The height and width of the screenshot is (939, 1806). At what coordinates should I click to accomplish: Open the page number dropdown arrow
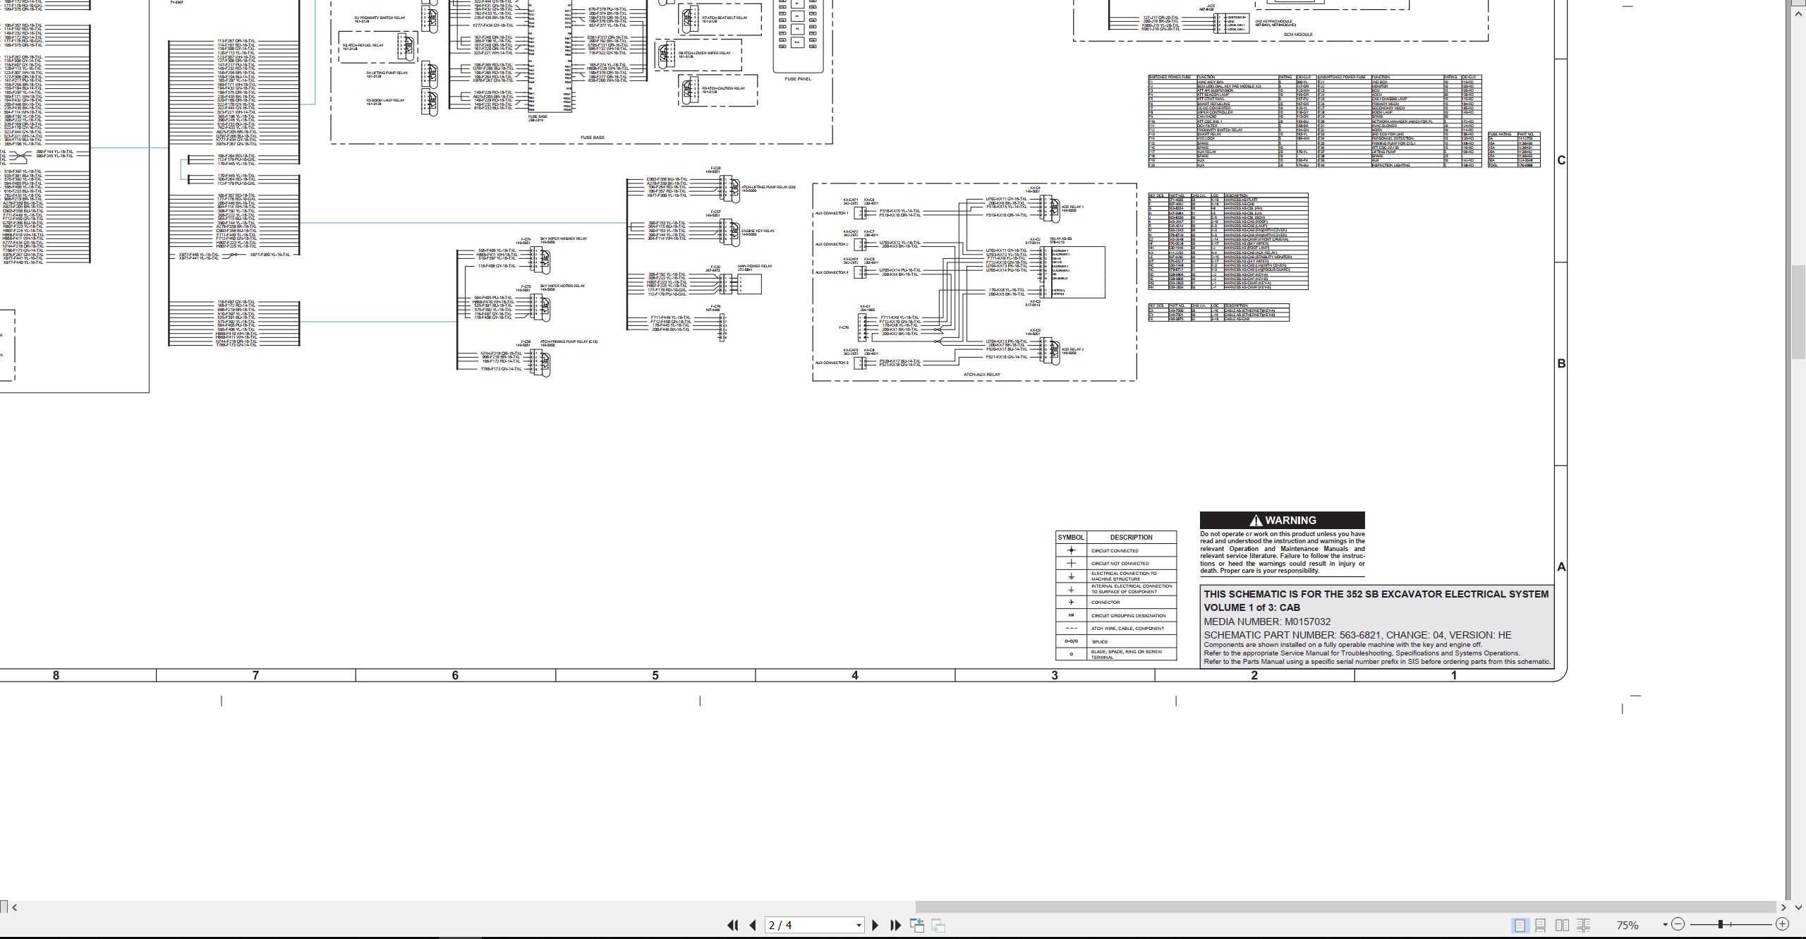[x=859, y=925]
